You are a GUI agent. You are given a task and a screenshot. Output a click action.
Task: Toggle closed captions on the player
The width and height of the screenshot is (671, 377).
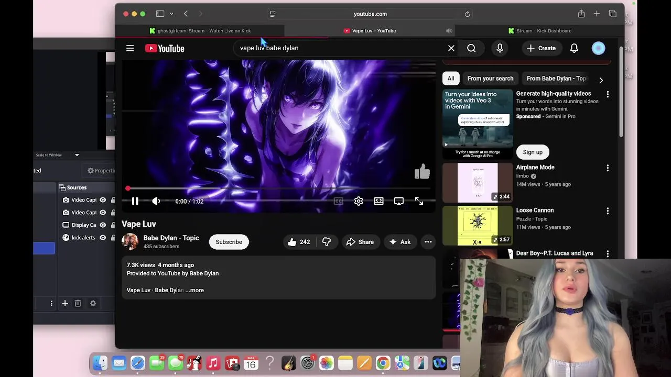(x=339, y=201)
